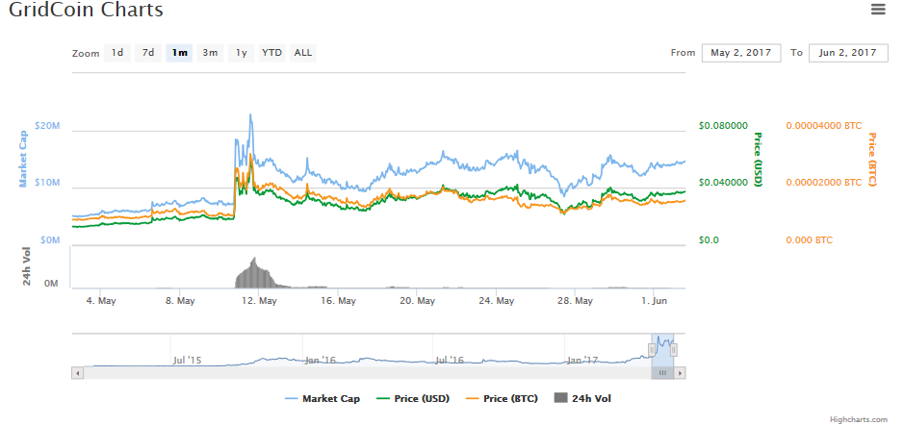The height and width of the screenshot is (426, 904).
Task: Click the navigator right range handle
Action: pos(673,350)
